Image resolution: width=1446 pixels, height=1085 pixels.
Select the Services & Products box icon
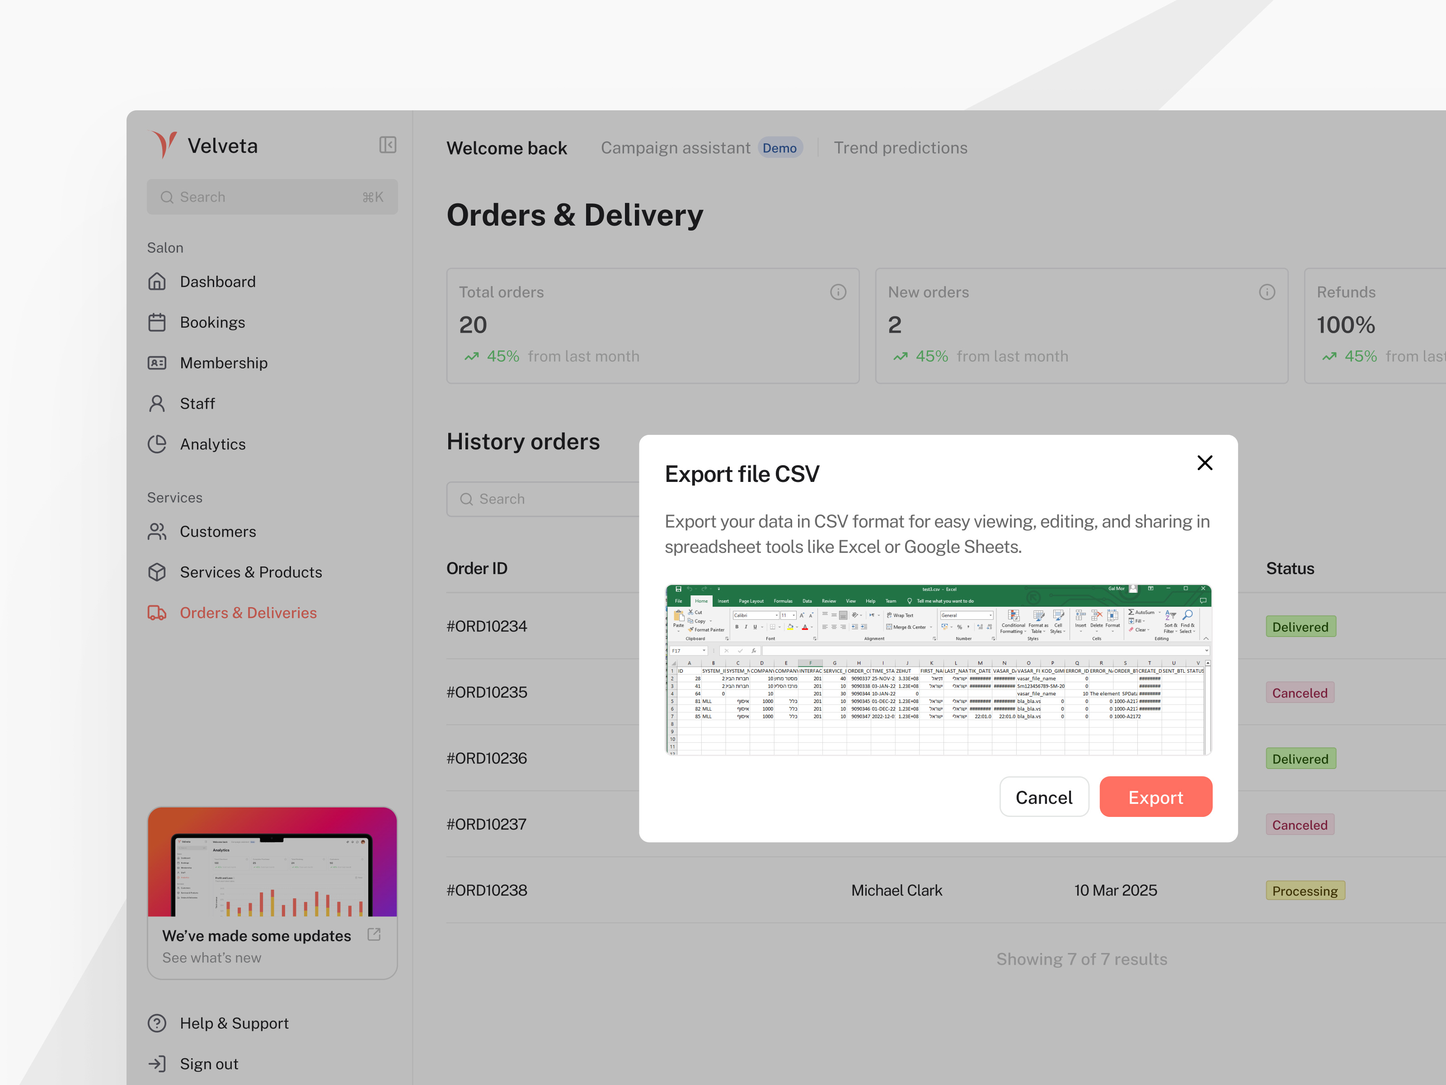pos(158,571)
